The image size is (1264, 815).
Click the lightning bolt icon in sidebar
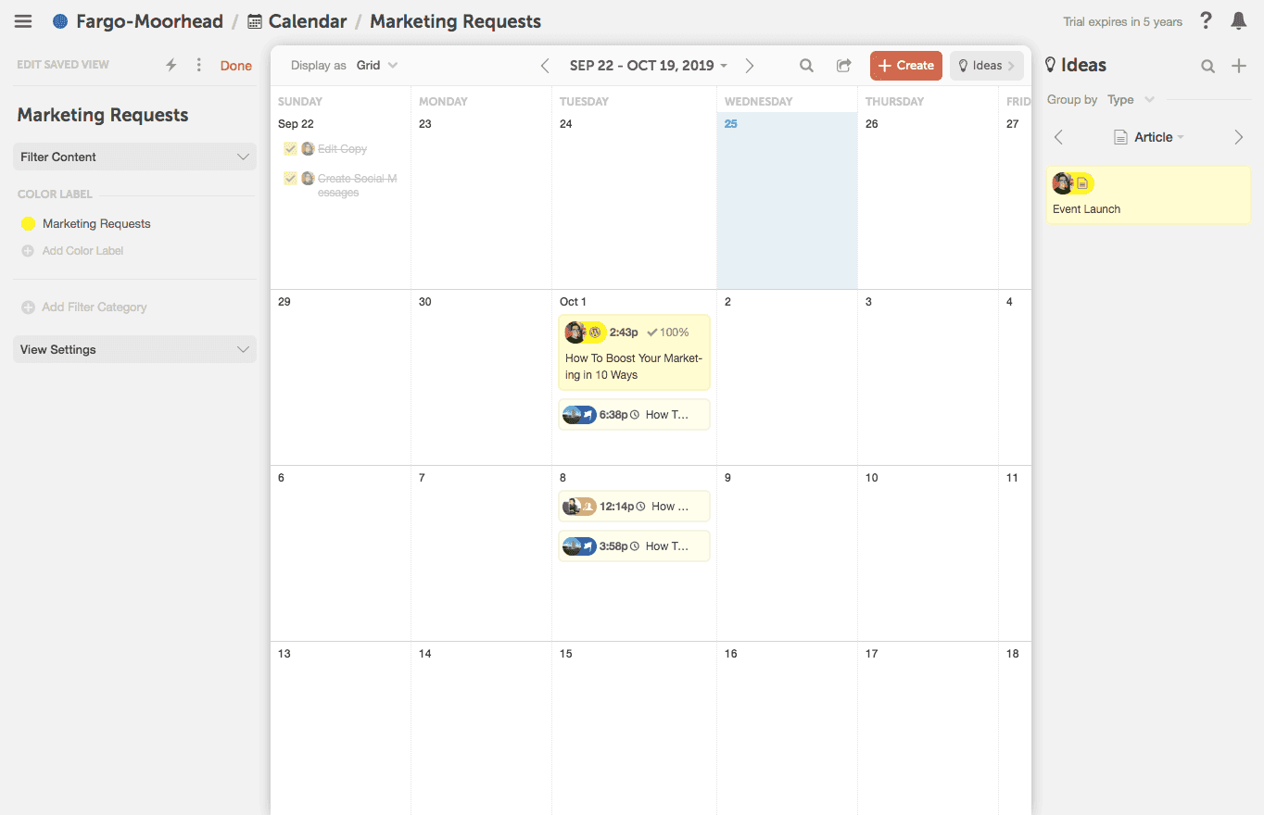171,65
